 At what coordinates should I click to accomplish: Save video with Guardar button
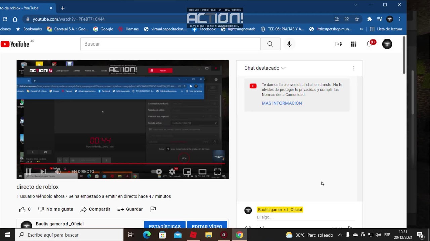click(130, 209)
